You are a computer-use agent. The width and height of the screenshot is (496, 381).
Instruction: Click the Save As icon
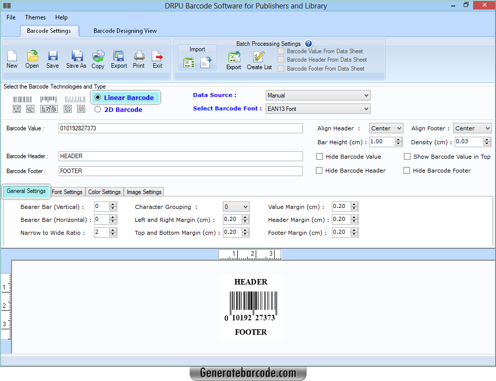(76, 60)
